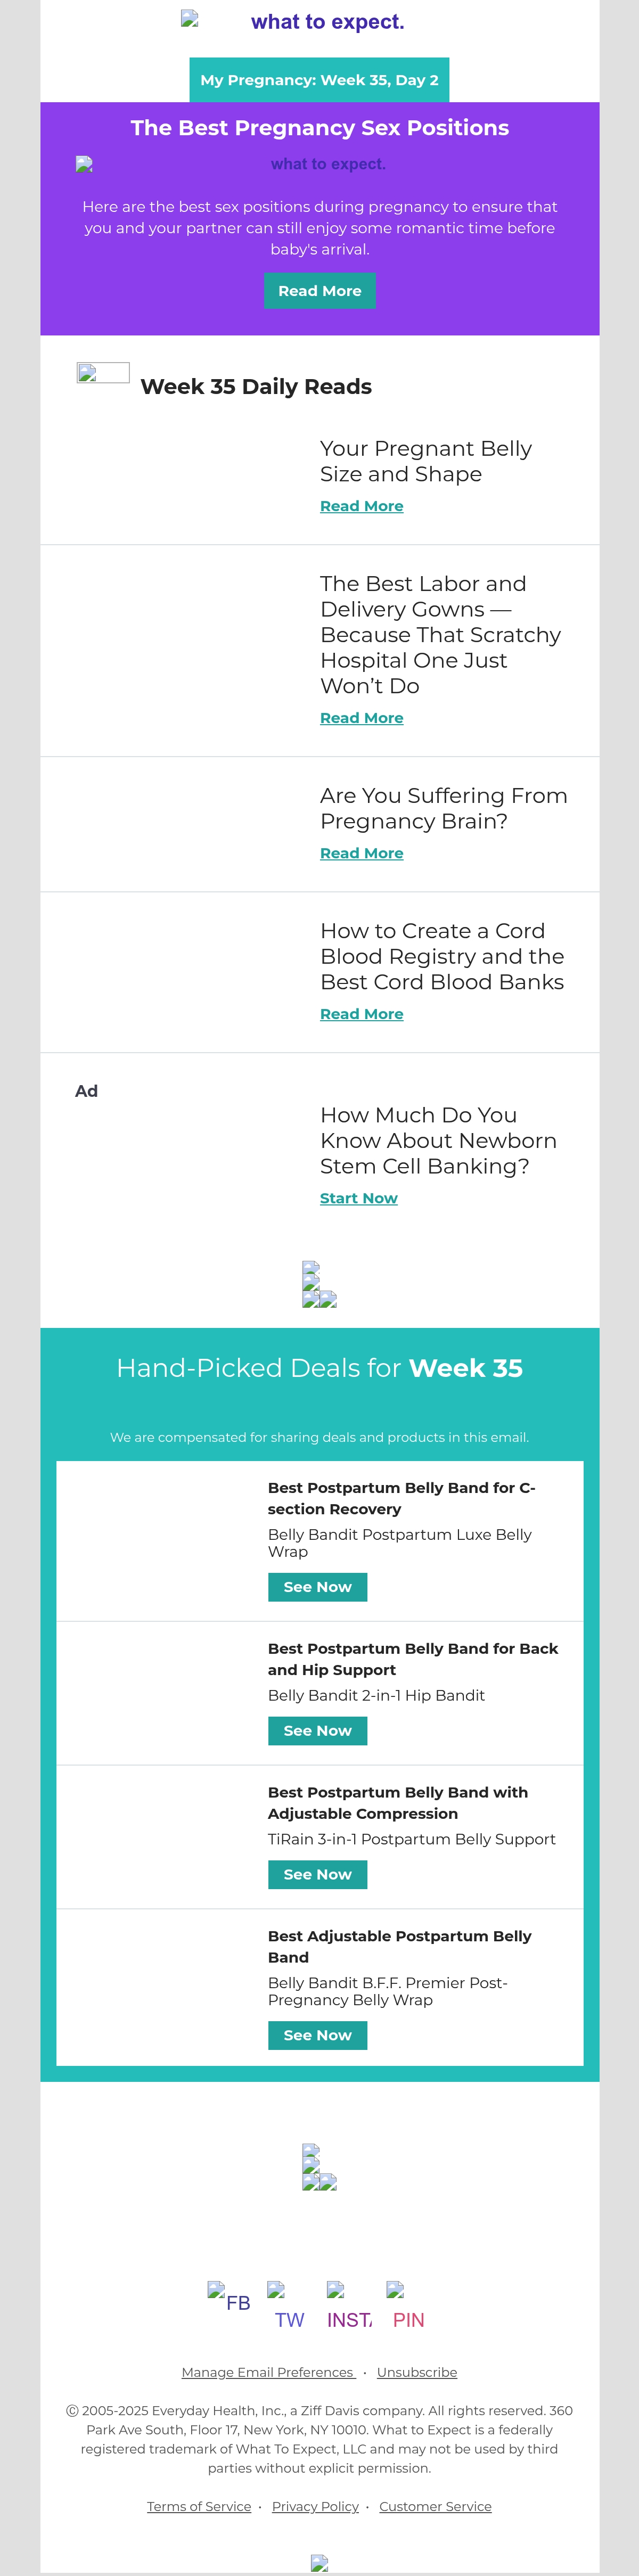Click the My Pregnancy: Week 35, Day 2 tab
This screenshot has height=2576, width=639.
tap(319, 80)
